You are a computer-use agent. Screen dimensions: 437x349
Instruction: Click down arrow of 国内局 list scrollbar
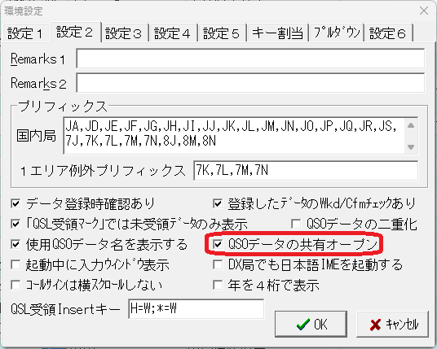(411, 146)
